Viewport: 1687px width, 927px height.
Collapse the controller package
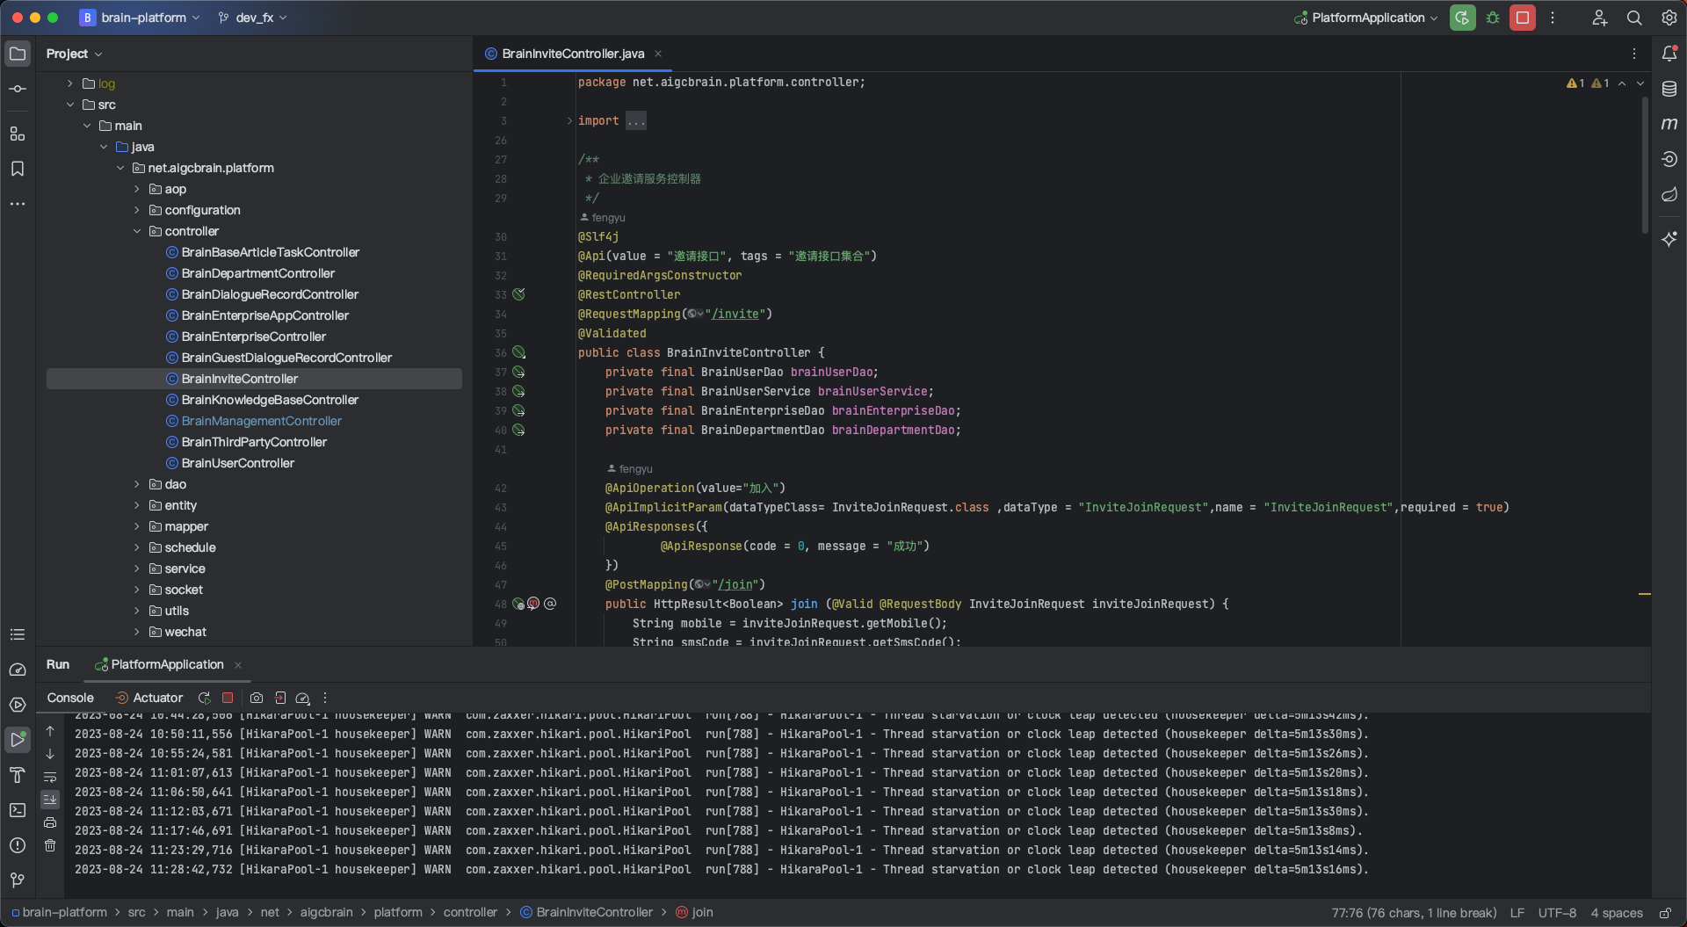point(137,231)
